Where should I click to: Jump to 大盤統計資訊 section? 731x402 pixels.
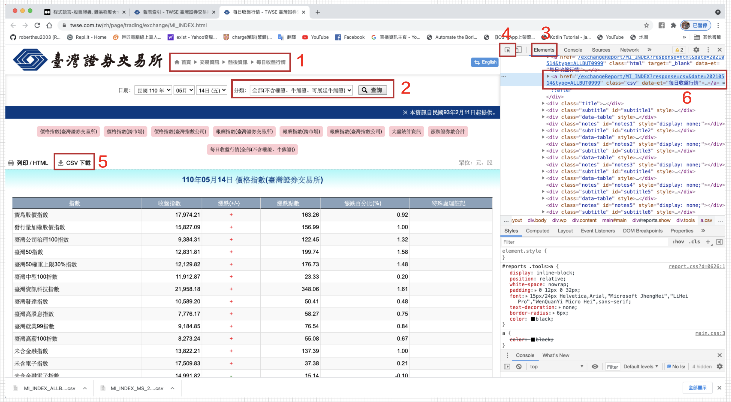[406, 131]
